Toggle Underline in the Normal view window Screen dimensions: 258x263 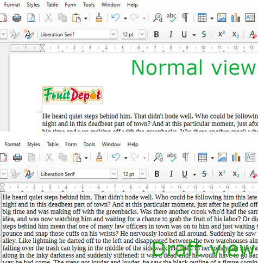(184, 34)
